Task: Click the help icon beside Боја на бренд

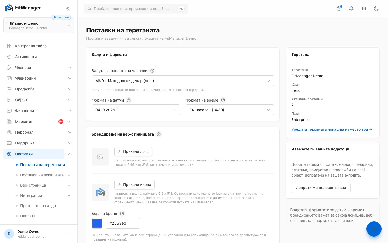Action: [122, 214]
